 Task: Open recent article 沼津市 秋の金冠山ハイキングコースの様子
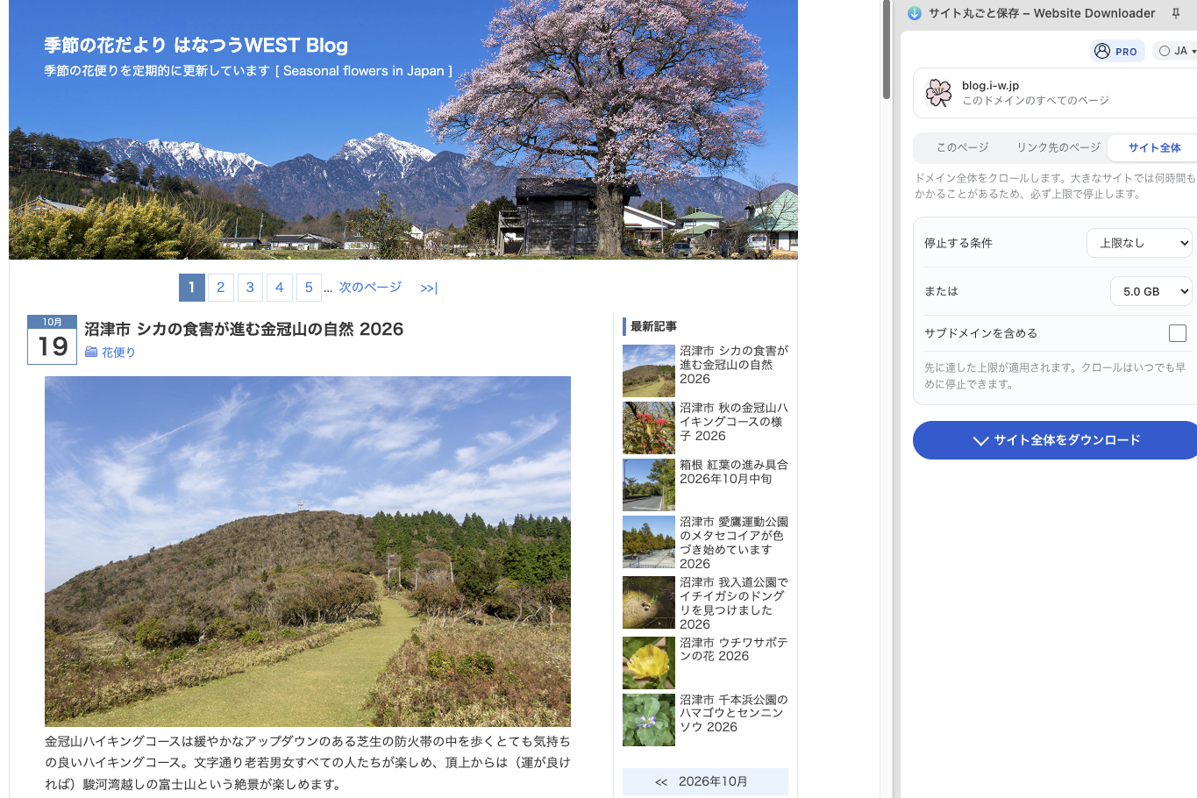[x=734, y=422]
